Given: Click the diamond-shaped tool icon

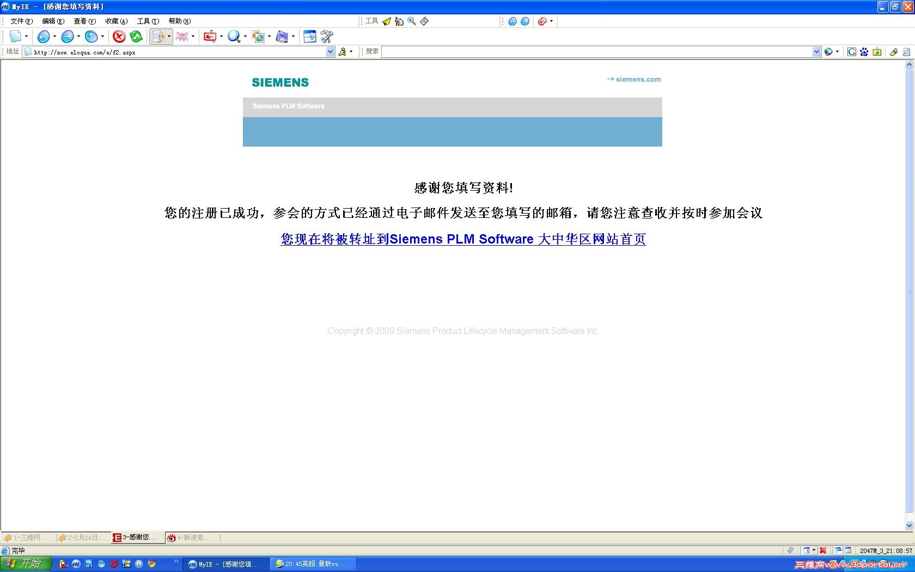Looking at the screenshot, I should (x=424, y=21).
